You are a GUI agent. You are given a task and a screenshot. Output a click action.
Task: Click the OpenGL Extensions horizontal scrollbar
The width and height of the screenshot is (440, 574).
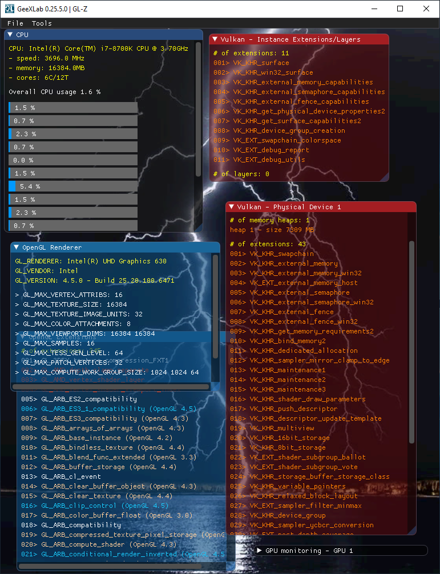click(110, 567)
